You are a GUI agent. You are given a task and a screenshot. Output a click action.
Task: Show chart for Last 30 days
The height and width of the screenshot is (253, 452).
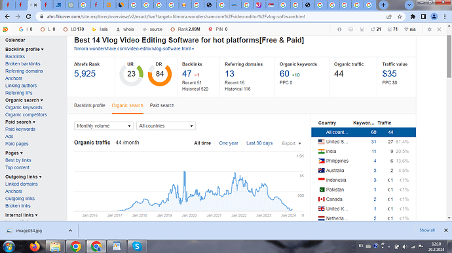pos(259,143)
